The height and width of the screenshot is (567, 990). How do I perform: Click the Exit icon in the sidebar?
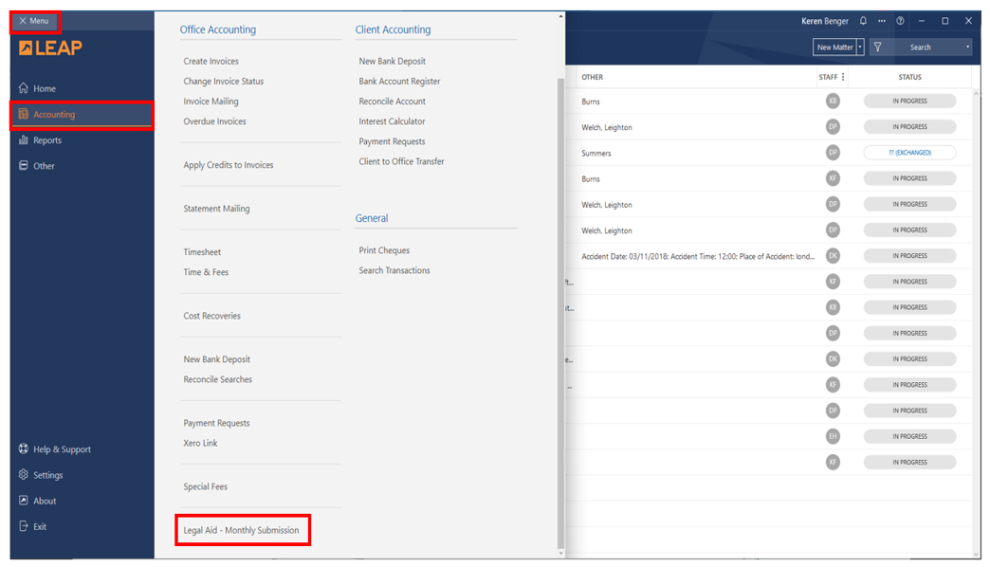(24, 526)
